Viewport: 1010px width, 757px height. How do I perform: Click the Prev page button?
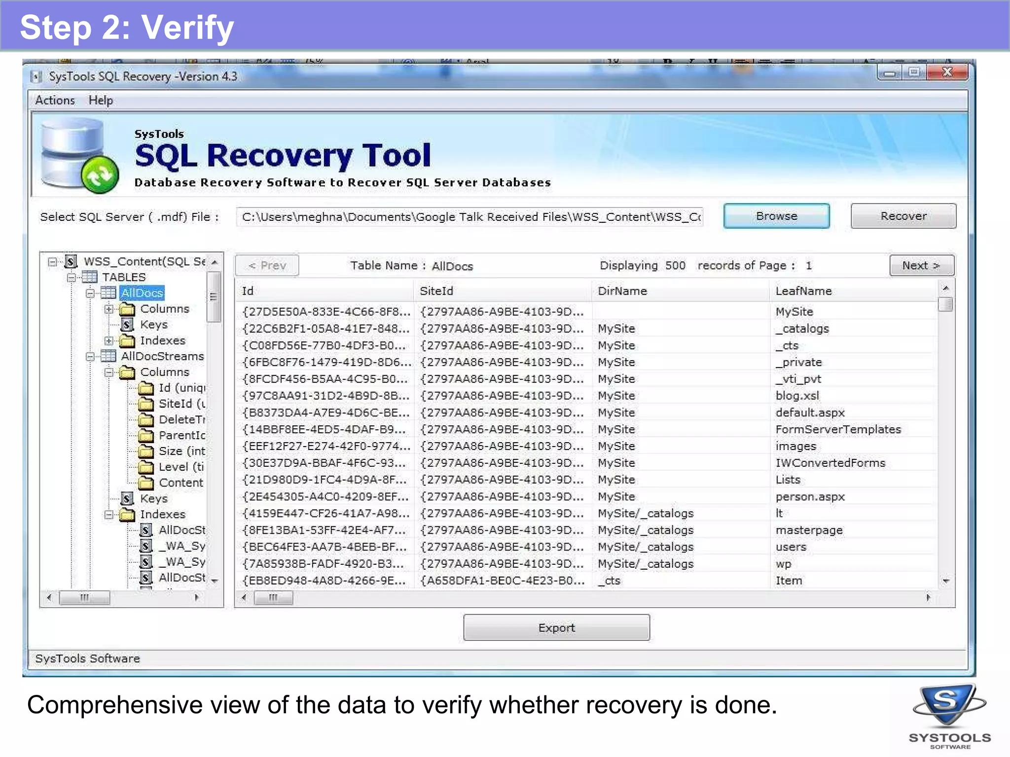(267, 265)
